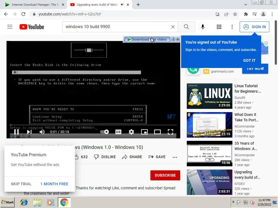Image resolution: width=278 pixels, height=208 pixels.
Task: Click IDM Download this video button
Action: (x=147, y=39)
